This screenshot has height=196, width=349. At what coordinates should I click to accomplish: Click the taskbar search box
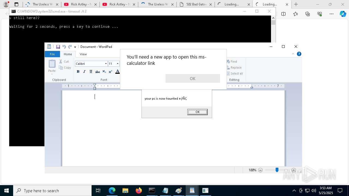pos(52,191)
